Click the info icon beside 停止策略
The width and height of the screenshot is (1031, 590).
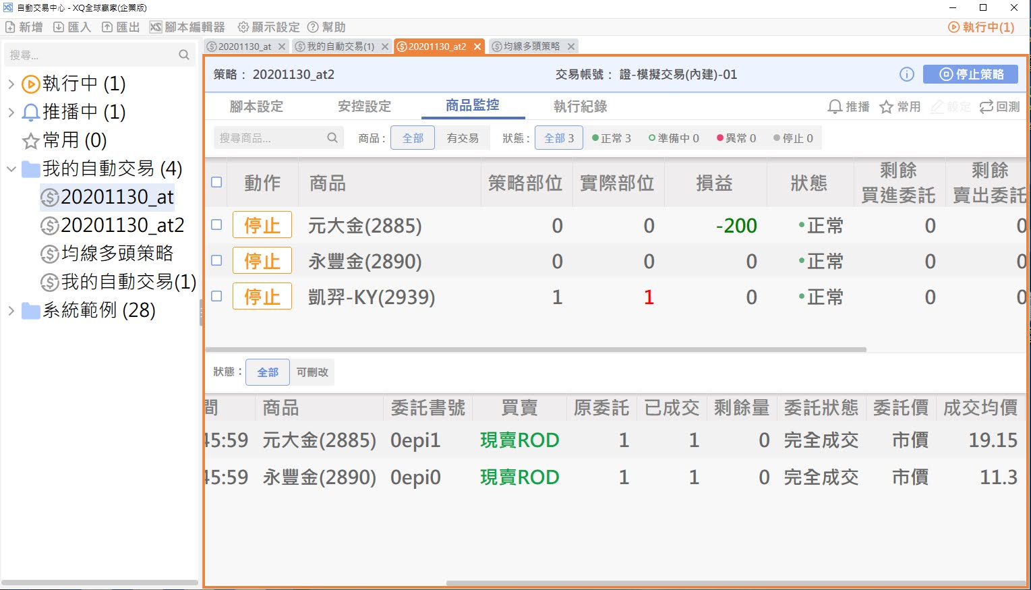point(907,74)
